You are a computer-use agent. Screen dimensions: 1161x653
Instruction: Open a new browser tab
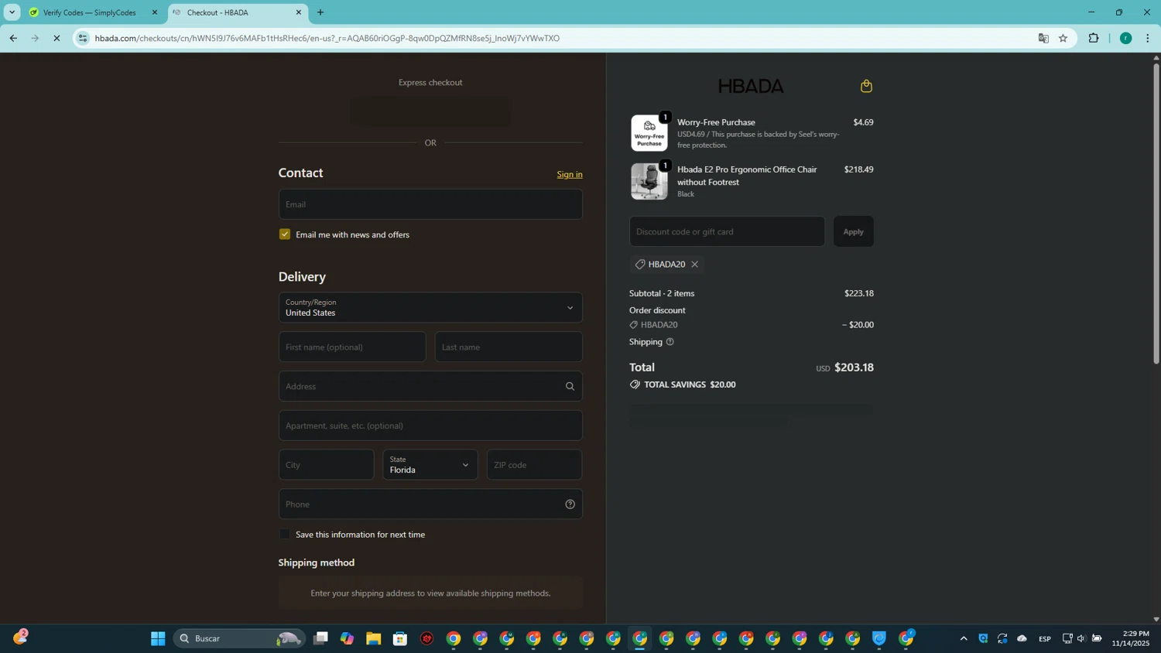point(320,12)
